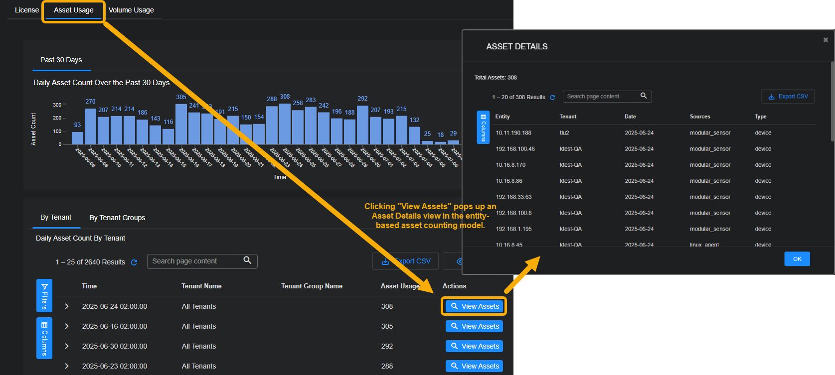The image size is (835, 375).
Task: Expand the 2025-06-23 02:00:00 row
Action: tap(67, 366)
